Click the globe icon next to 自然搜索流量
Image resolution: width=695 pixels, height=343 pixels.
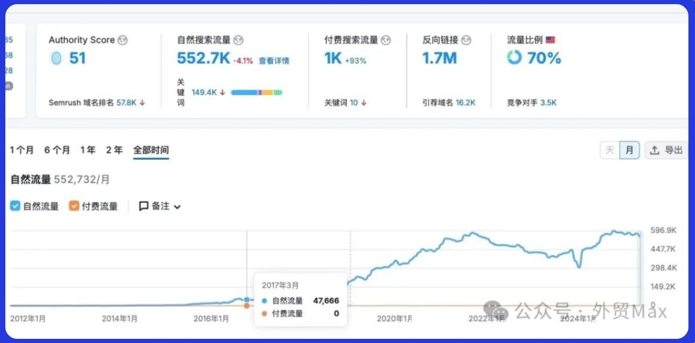tap(238, 40)
